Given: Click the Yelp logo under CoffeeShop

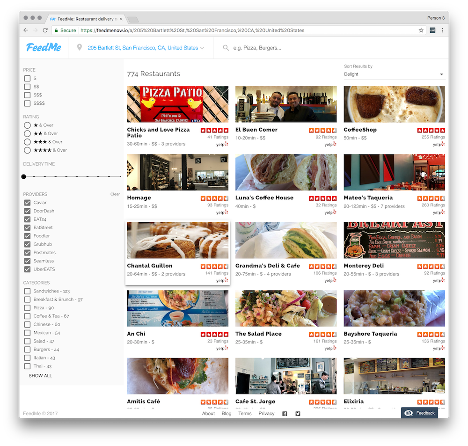Looking at the screenshot, I should point(439,144).
